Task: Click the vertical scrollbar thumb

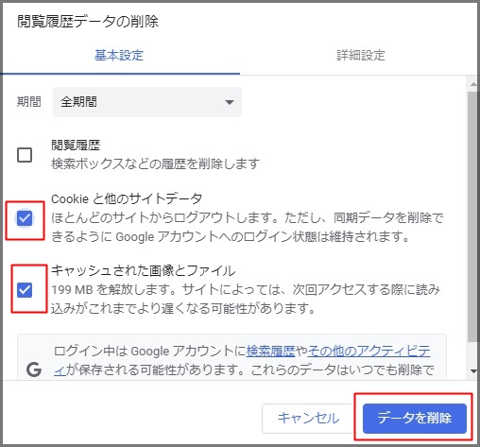Action: pos(473,217)
